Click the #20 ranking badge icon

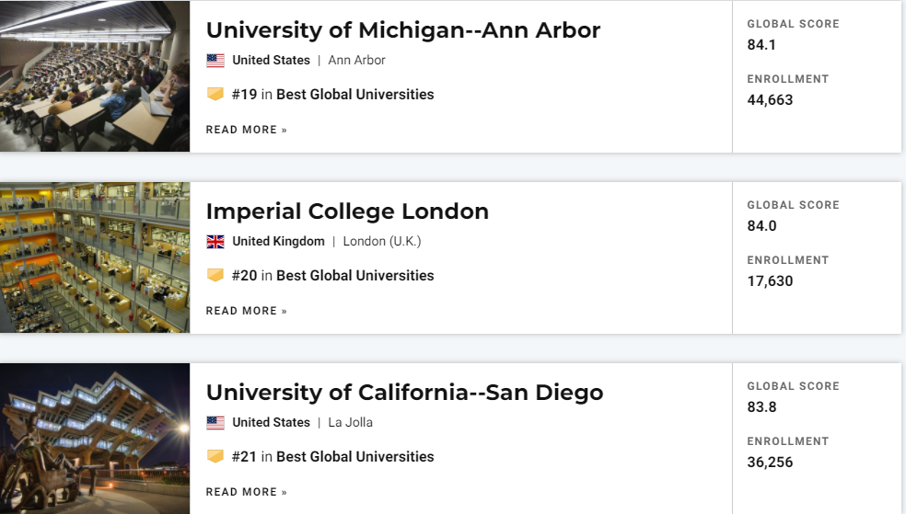215,275
